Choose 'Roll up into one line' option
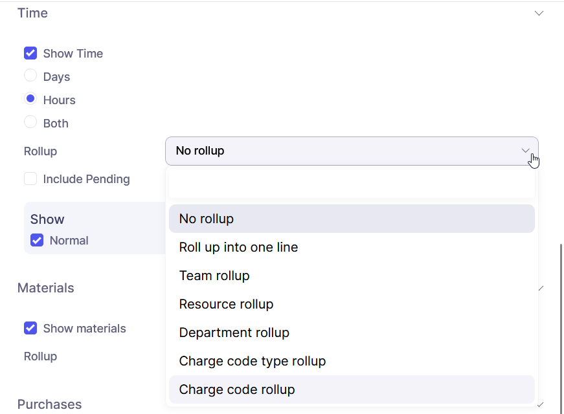564x414 pixels. pos(352,247)
